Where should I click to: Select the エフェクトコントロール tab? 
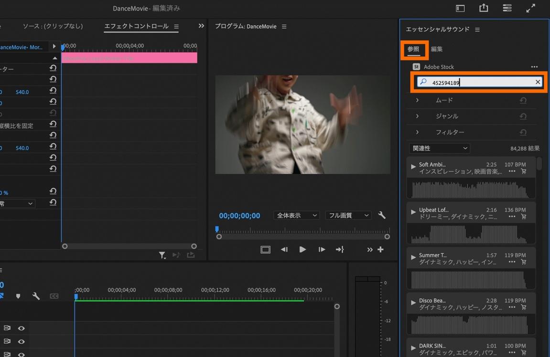click(137, 26)
